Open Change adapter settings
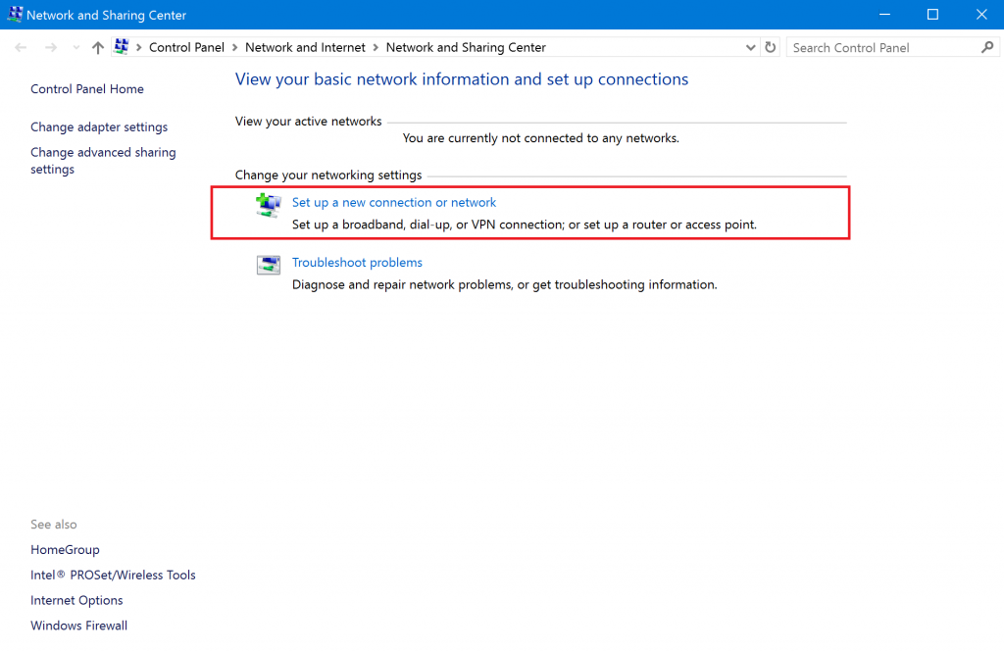The image size is (1004, 652). point(99,126)
